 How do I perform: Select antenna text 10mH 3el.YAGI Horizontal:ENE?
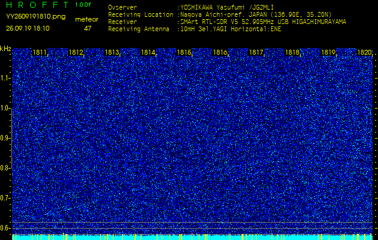click(230, 29)
